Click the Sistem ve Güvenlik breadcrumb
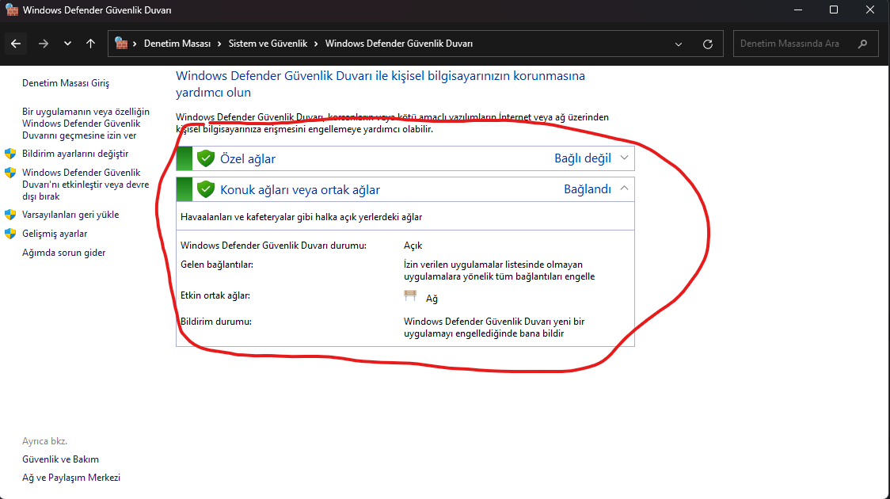Viewport: 890px width, 499px height. 268,44
